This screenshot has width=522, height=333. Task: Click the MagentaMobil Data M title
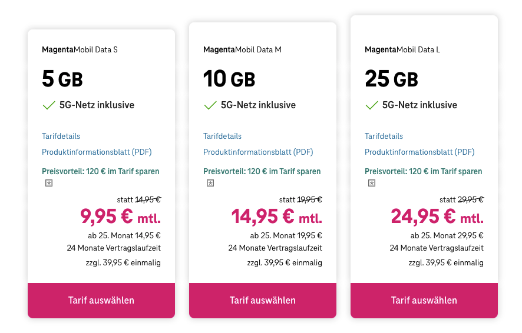click(x=242, y=49)
